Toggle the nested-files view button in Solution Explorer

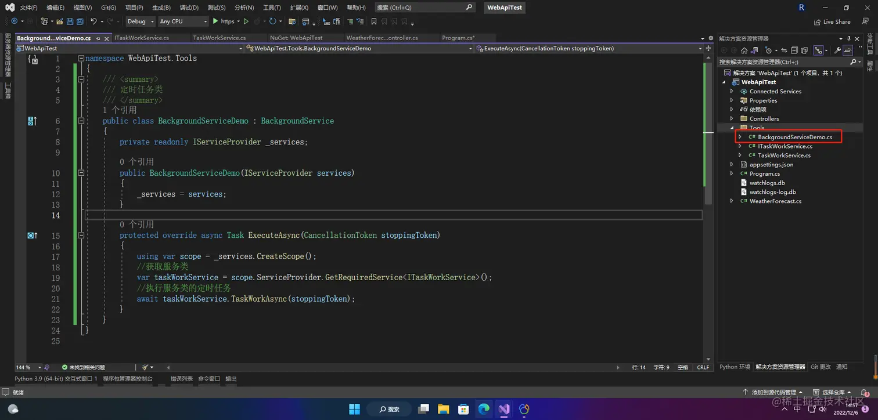(818, 50)
